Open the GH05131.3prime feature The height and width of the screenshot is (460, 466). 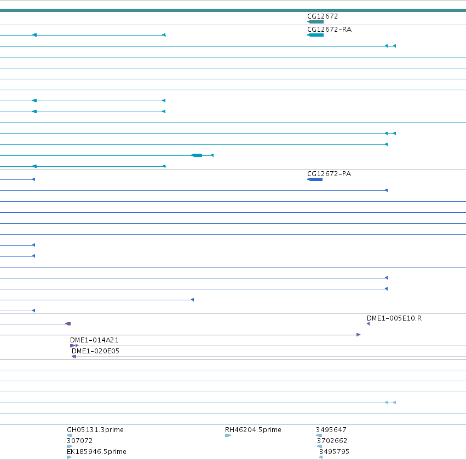(69, 435)
